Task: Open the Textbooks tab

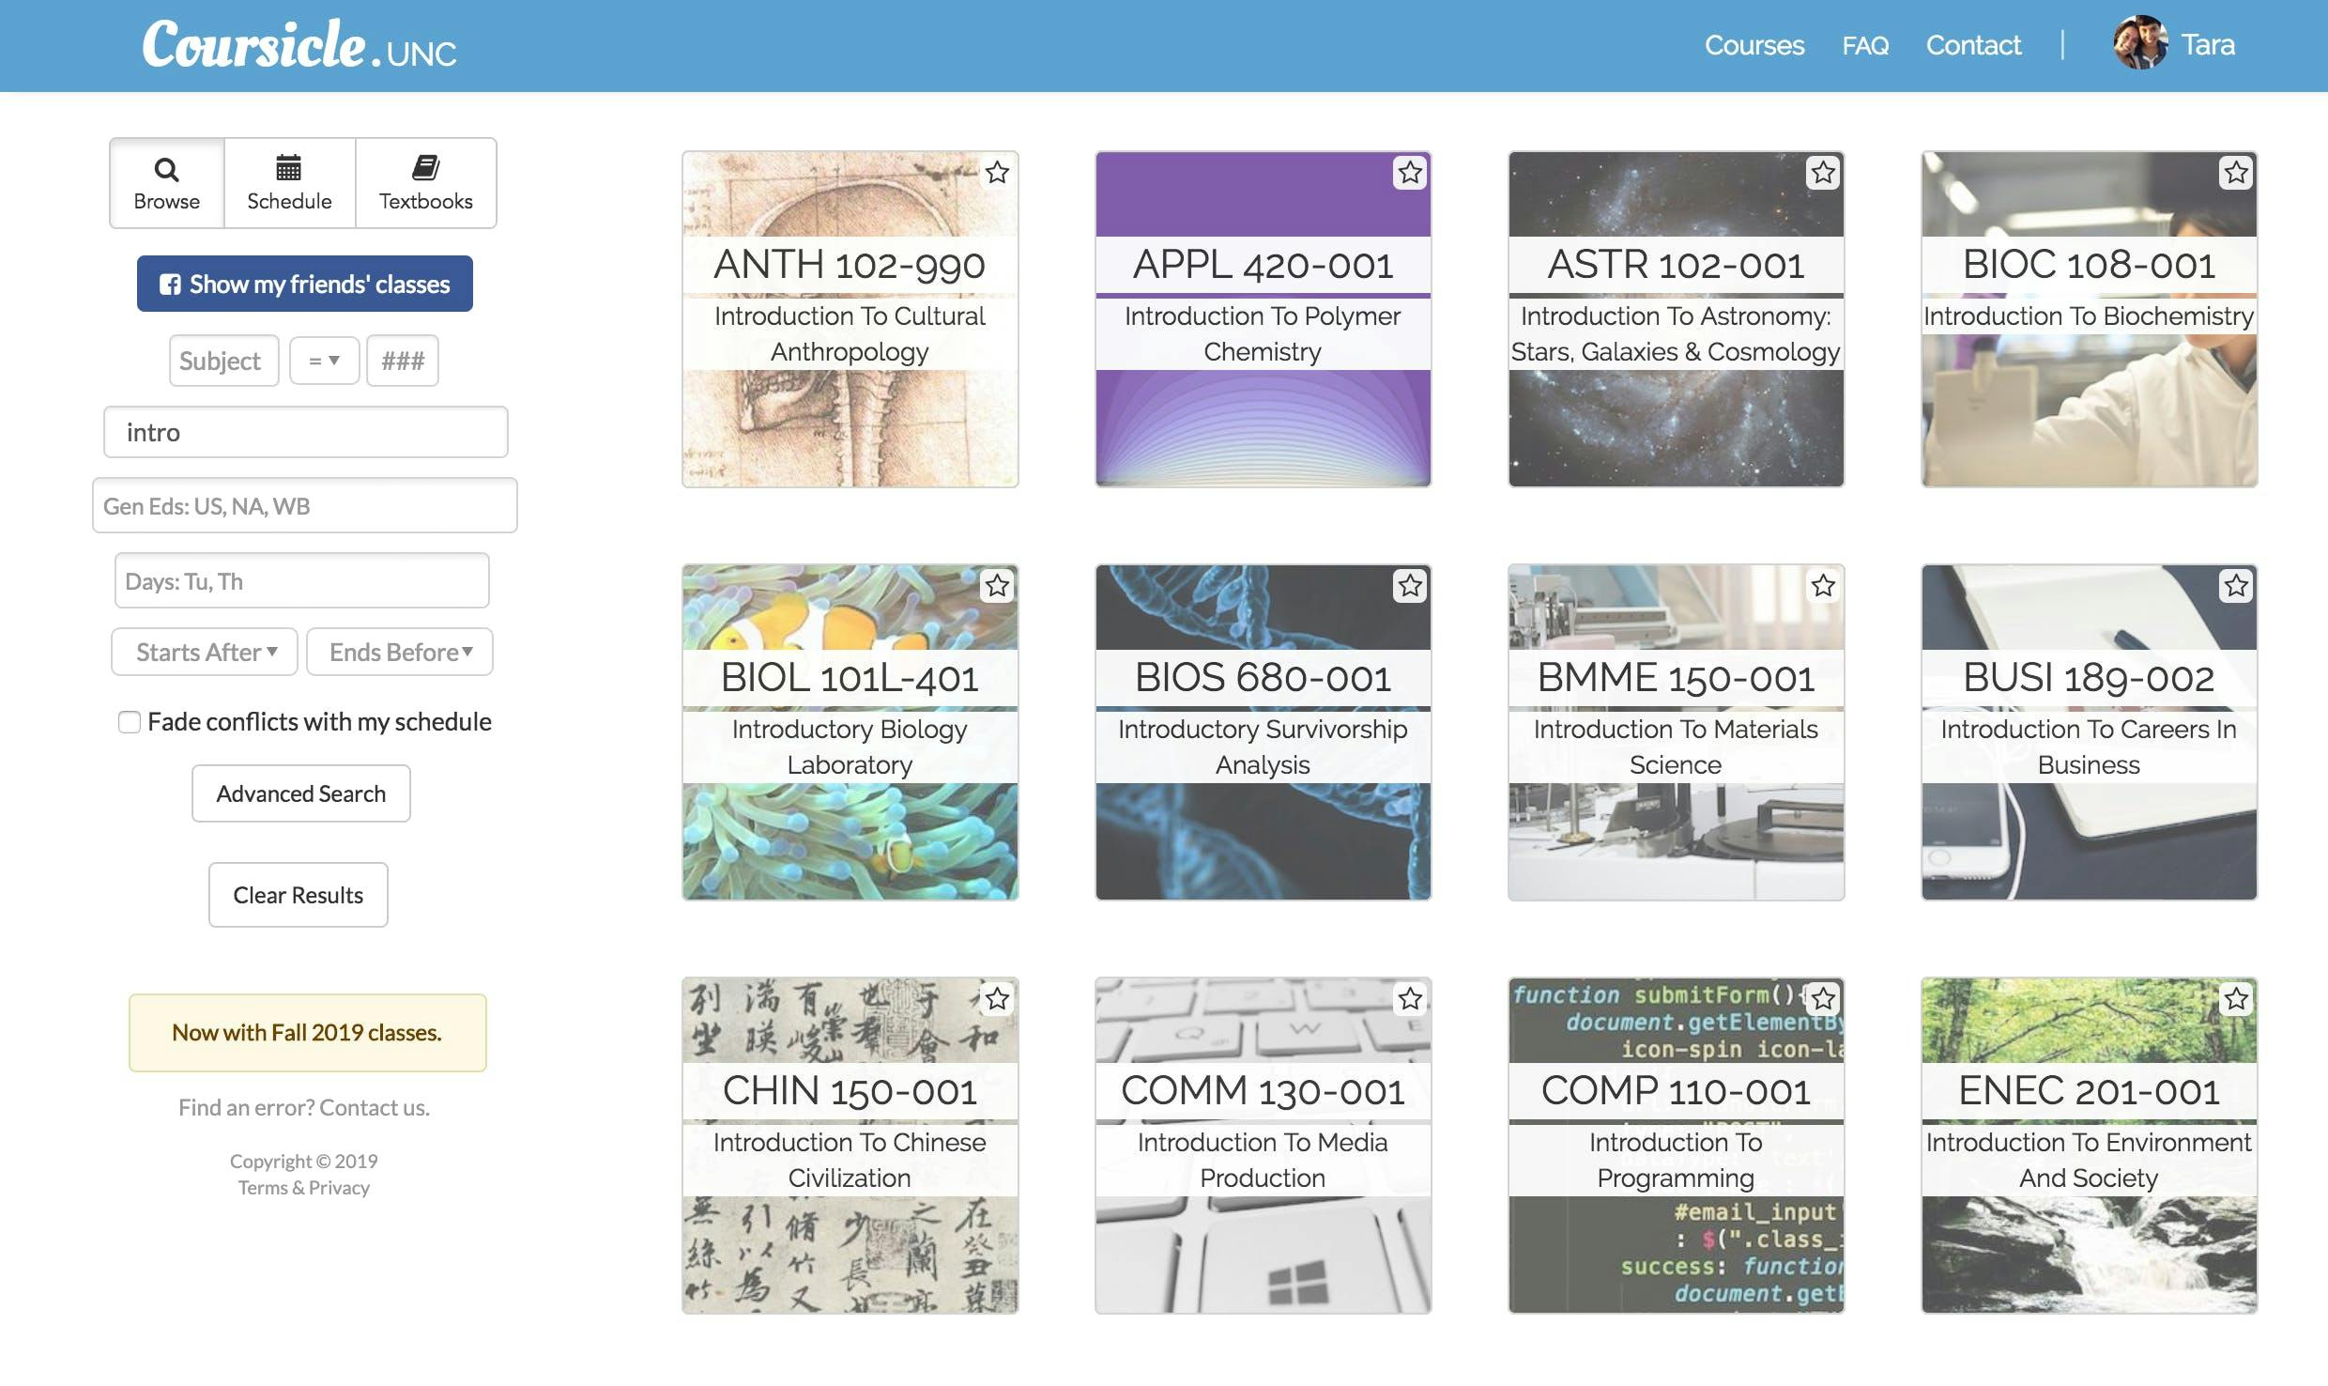Action: click(425, 183)
